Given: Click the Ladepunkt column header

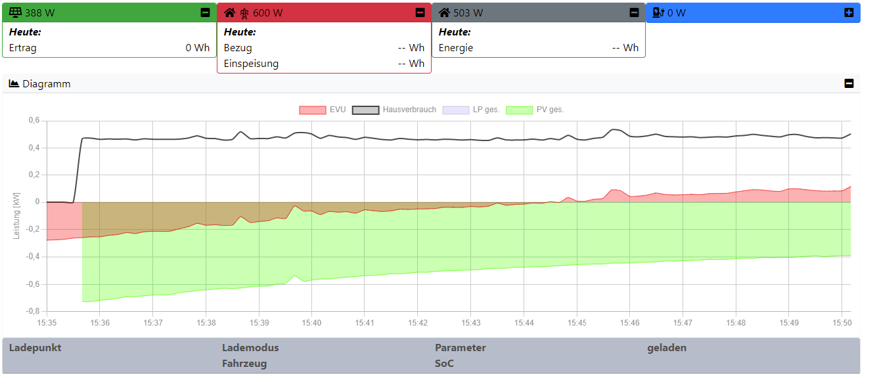Looking at the screenshot, I should tap(35, 348).
